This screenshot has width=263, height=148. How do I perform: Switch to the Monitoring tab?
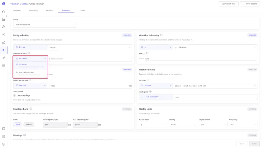33,11
